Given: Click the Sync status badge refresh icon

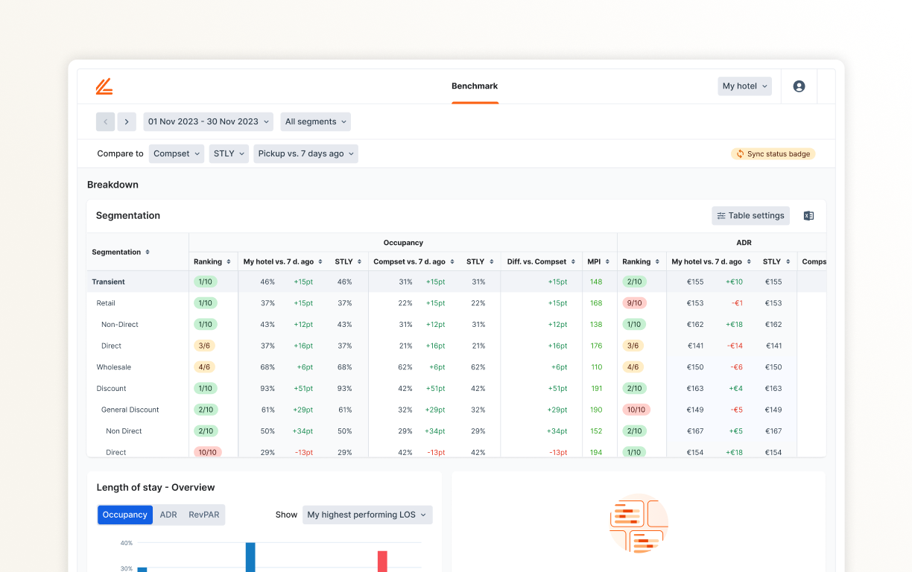Looking at the screenshot, I should point(739,153).
